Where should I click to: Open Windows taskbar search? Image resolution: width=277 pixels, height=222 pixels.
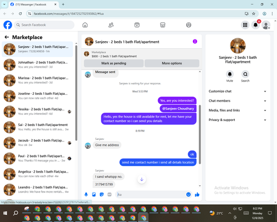click(x=16, y=213)
